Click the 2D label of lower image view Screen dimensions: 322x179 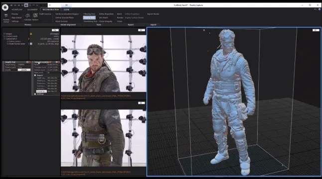pyautogui.click(x=141, y=103)
